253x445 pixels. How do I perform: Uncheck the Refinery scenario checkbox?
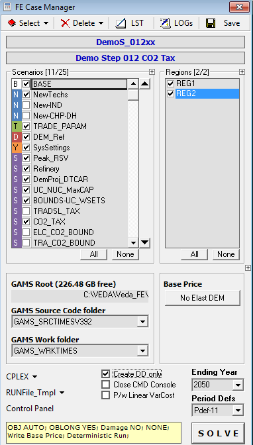pyautogui.click(x=26, y=169)
